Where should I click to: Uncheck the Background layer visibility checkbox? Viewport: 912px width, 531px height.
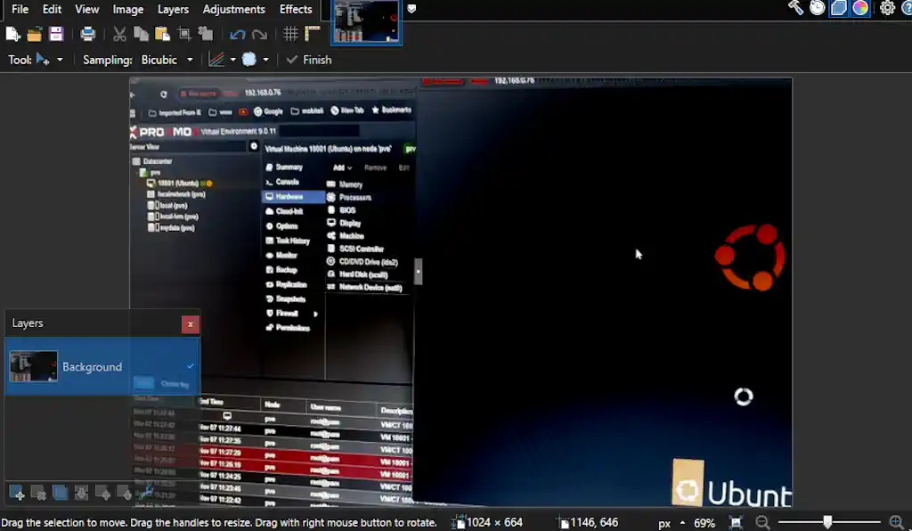point(191,366)
